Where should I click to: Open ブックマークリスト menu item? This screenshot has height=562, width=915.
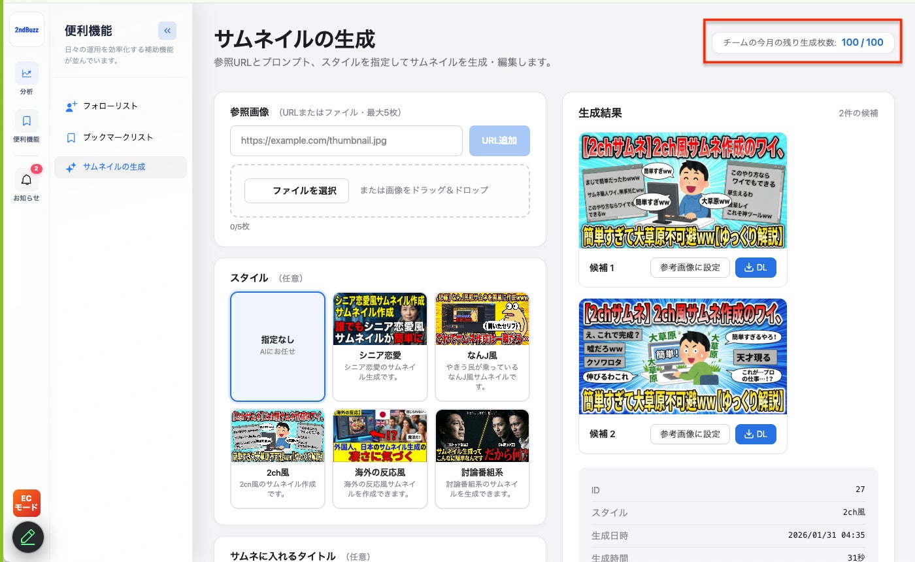coord(120,137)
